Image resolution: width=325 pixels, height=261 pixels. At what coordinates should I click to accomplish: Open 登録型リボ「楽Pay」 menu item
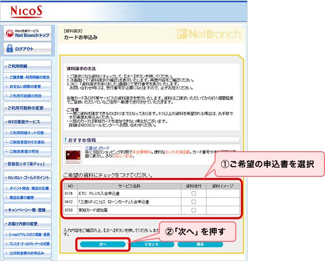(x=27, y=163)
